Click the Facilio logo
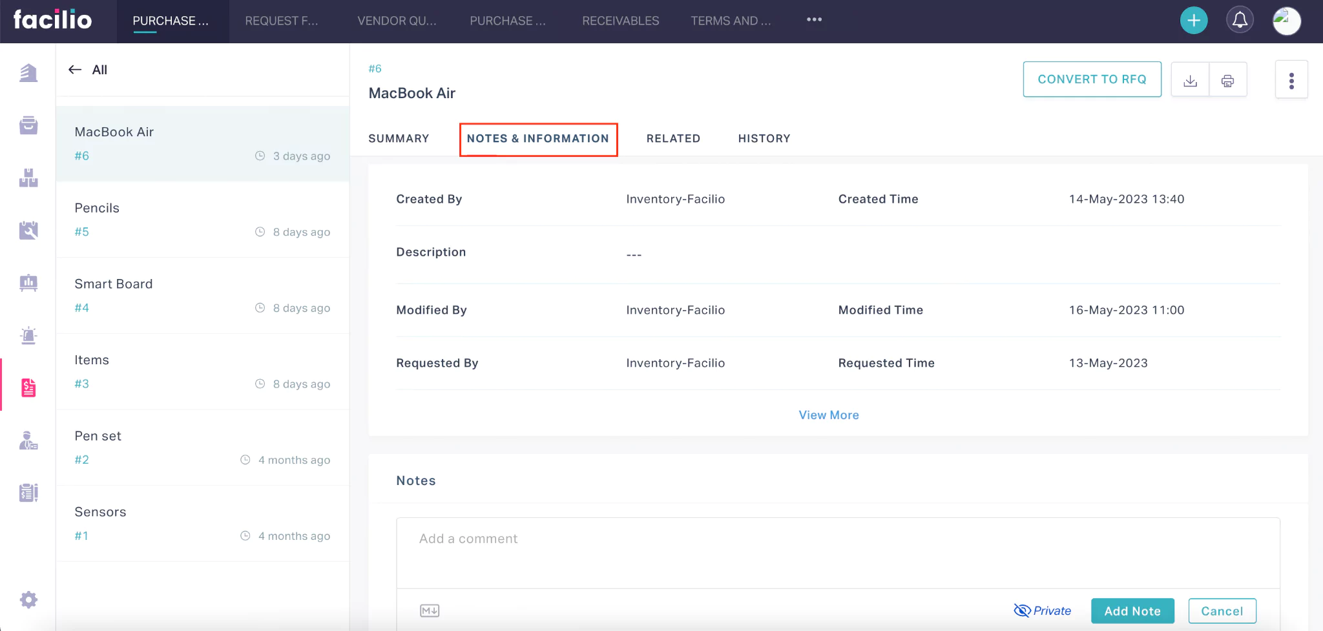This screenshot has width=1323, height=631. [x=52, y=19]
